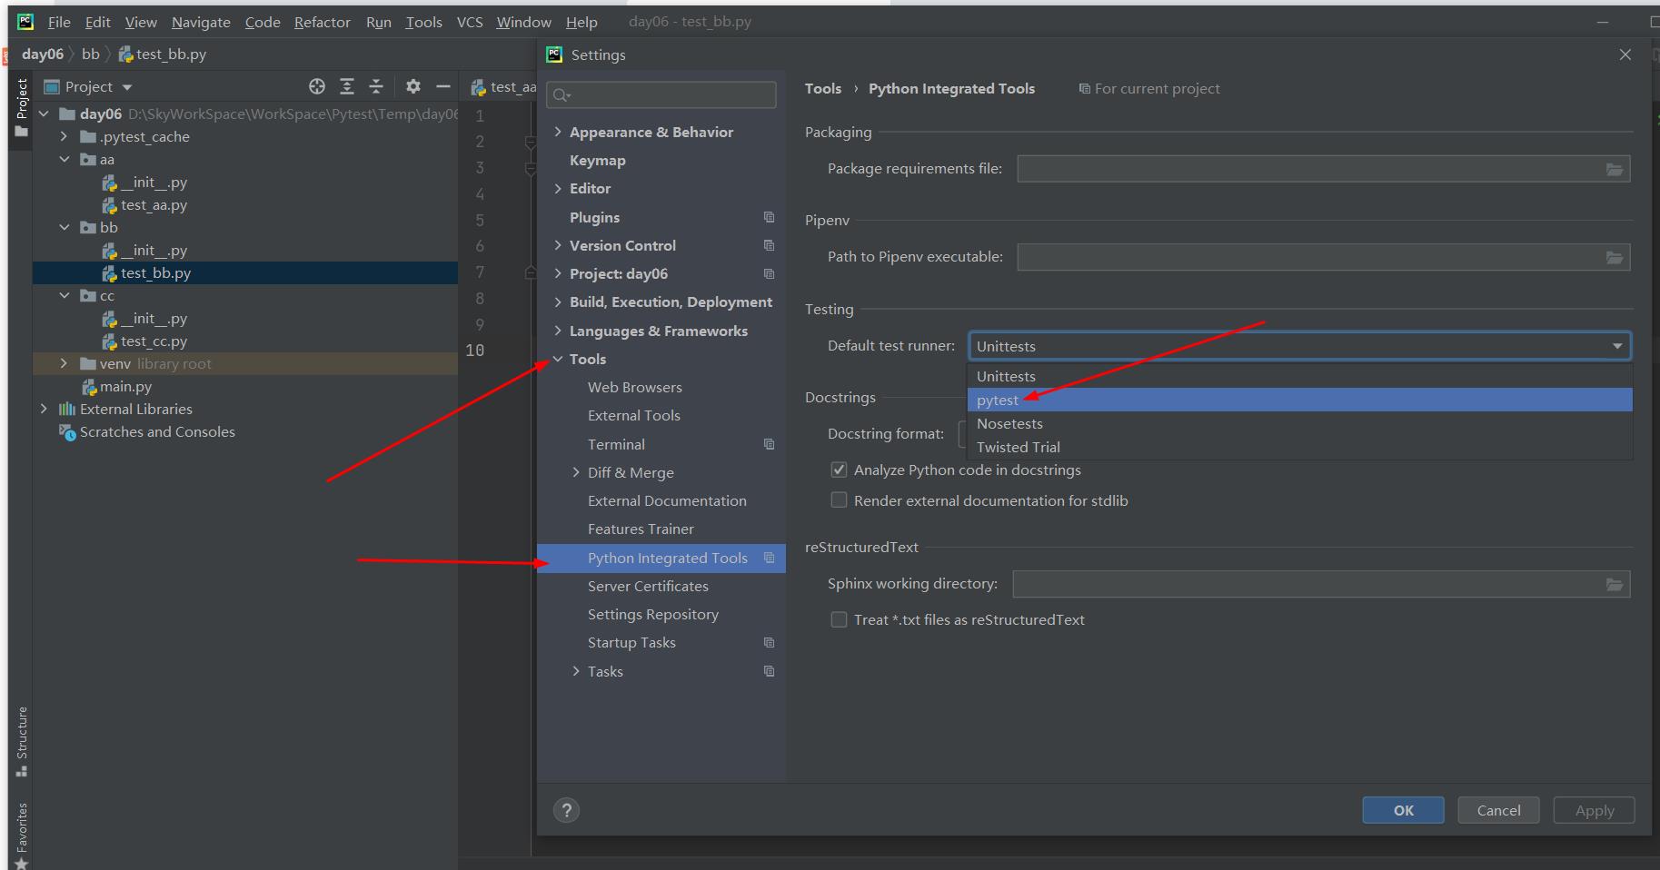This screenshot has height=870, width=1660.
Task: Click project-level icon next to Startup Tasks
Action: [770, 642]
